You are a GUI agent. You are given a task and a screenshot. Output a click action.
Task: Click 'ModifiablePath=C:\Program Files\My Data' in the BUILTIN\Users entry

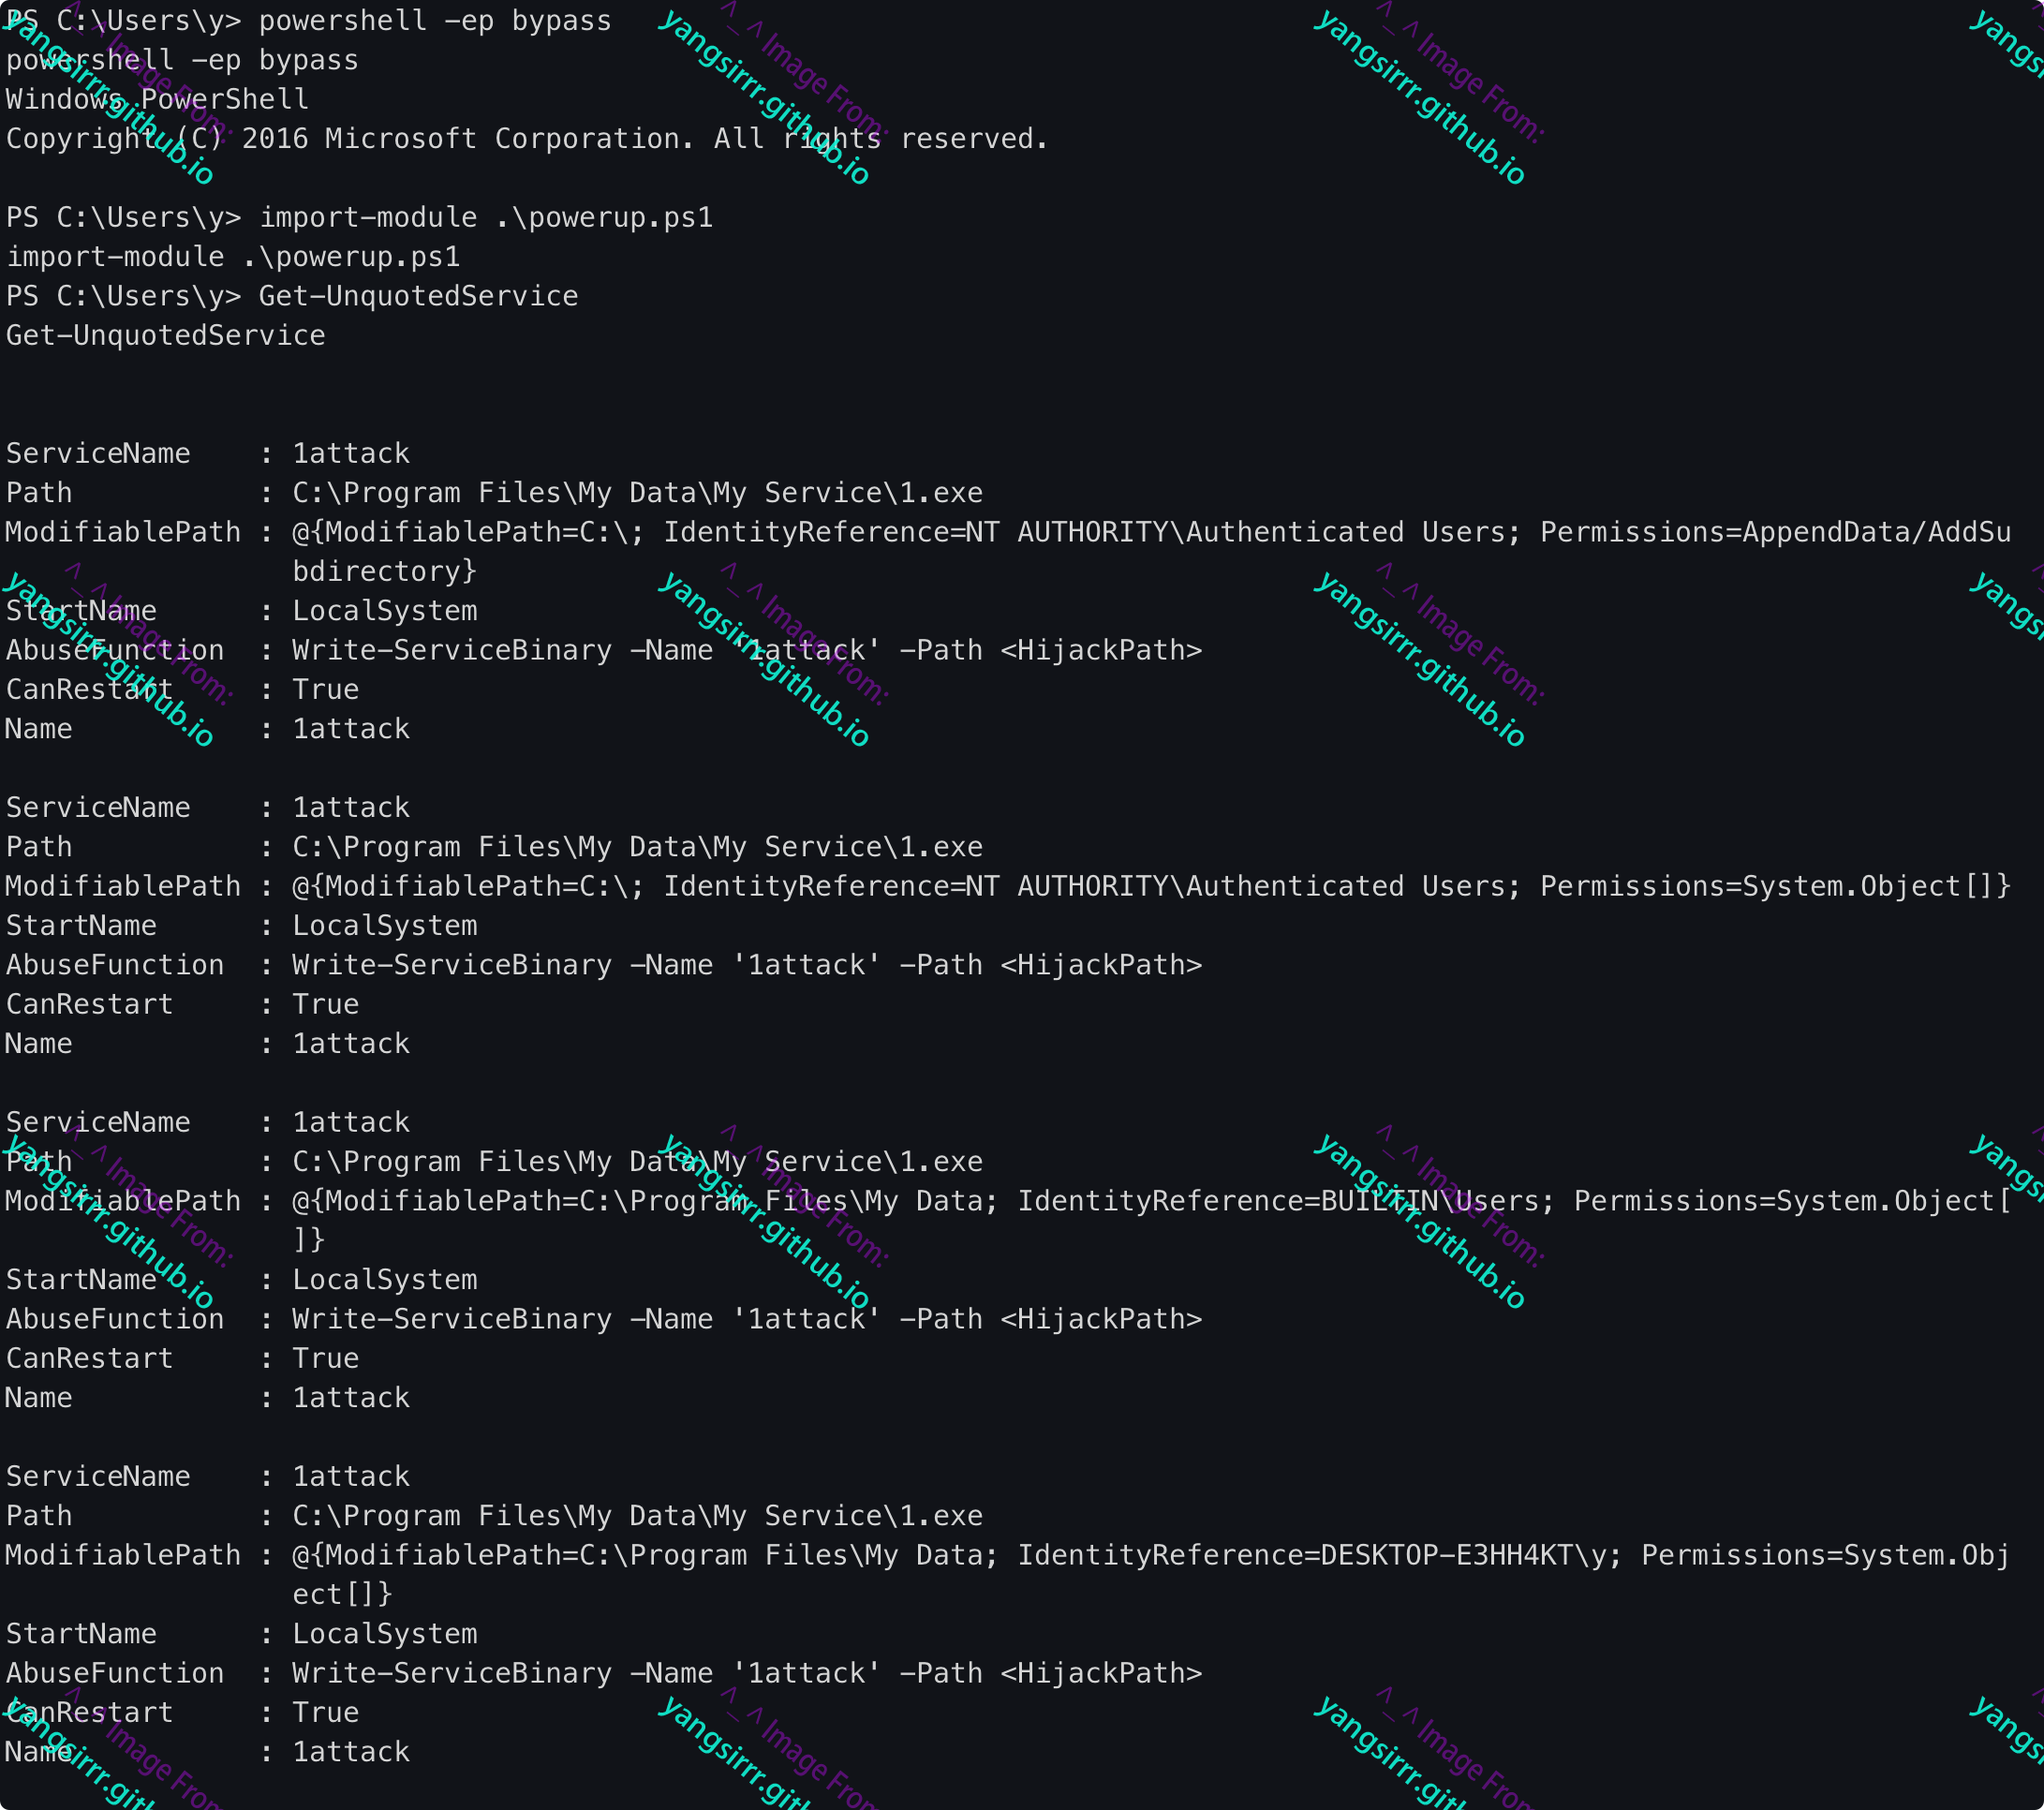click(653, 1201)
